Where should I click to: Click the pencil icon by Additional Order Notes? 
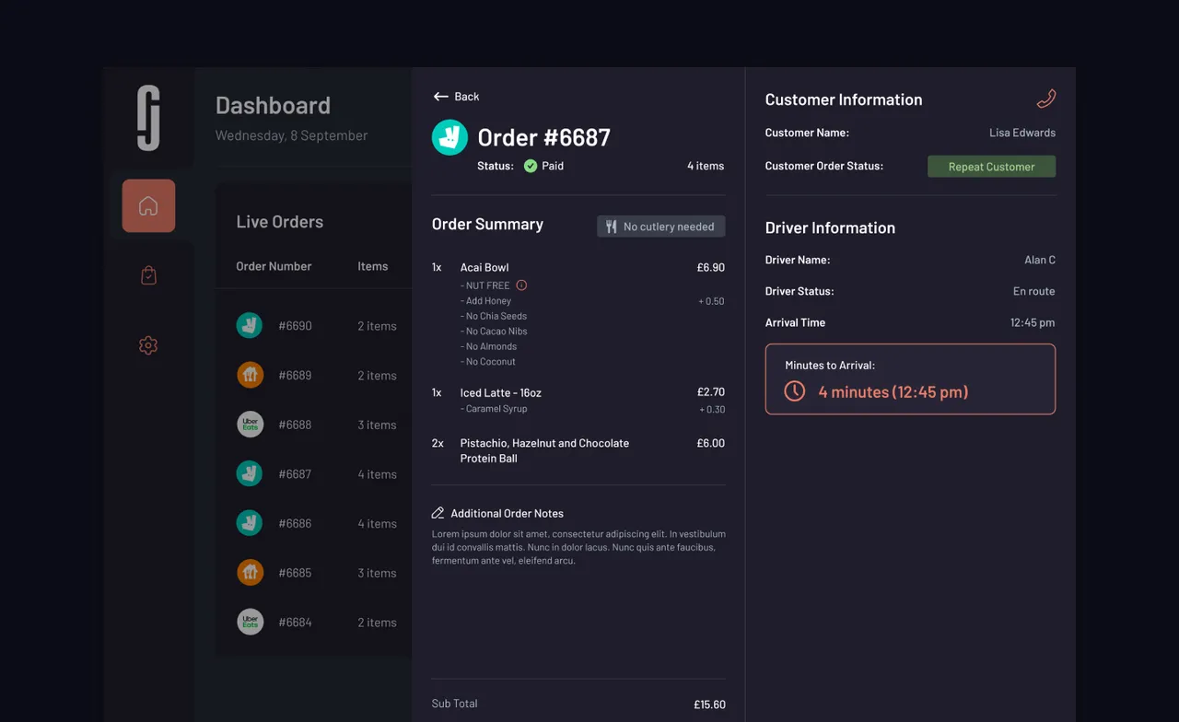click(x=438, y=513)
